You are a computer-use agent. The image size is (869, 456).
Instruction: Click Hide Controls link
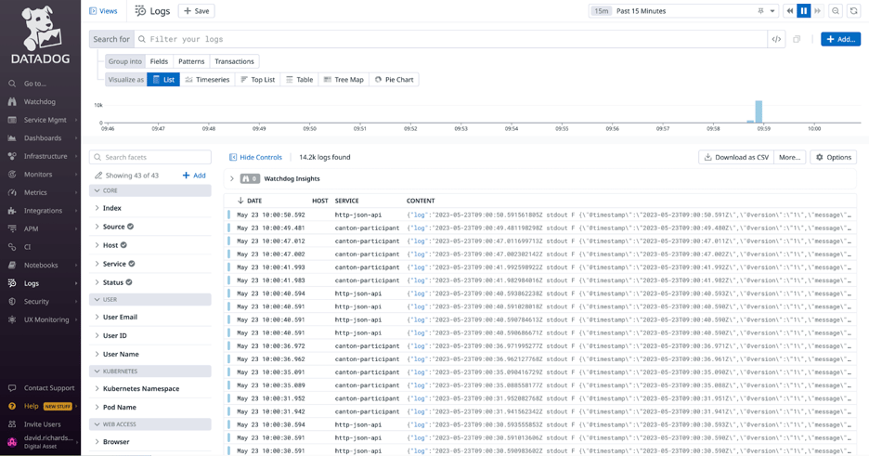pyautogui.click(x=255, y=157)
